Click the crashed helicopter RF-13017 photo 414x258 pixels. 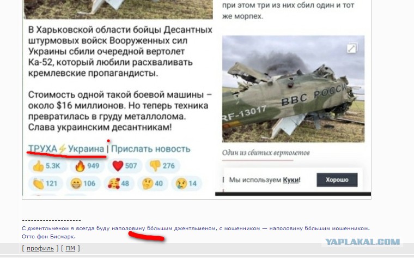(x=293, y=89)
